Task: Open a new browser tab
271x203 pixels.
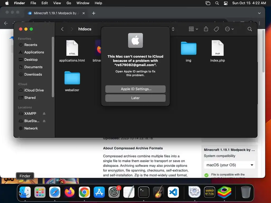Action: coord(93,13)
